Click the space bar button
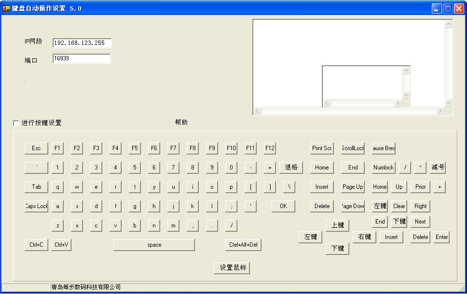Viewport: 467px width, 294px height. (x=154, y=245)
